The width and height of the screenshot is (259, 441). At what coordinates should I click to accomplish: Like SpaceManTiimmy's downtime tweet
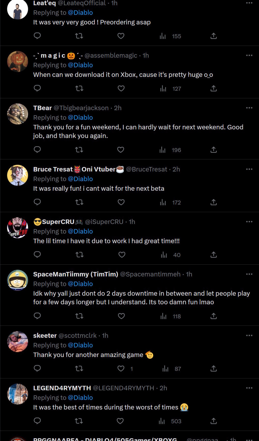coord(121,316)
